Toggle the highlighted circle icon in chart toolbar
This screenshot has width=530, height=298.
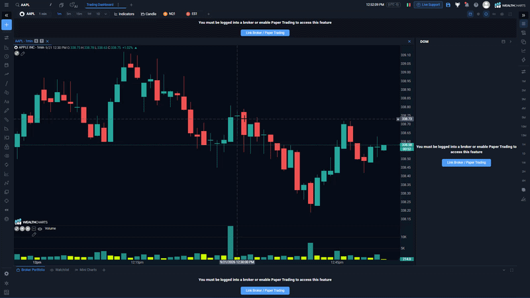pos(486,14)
